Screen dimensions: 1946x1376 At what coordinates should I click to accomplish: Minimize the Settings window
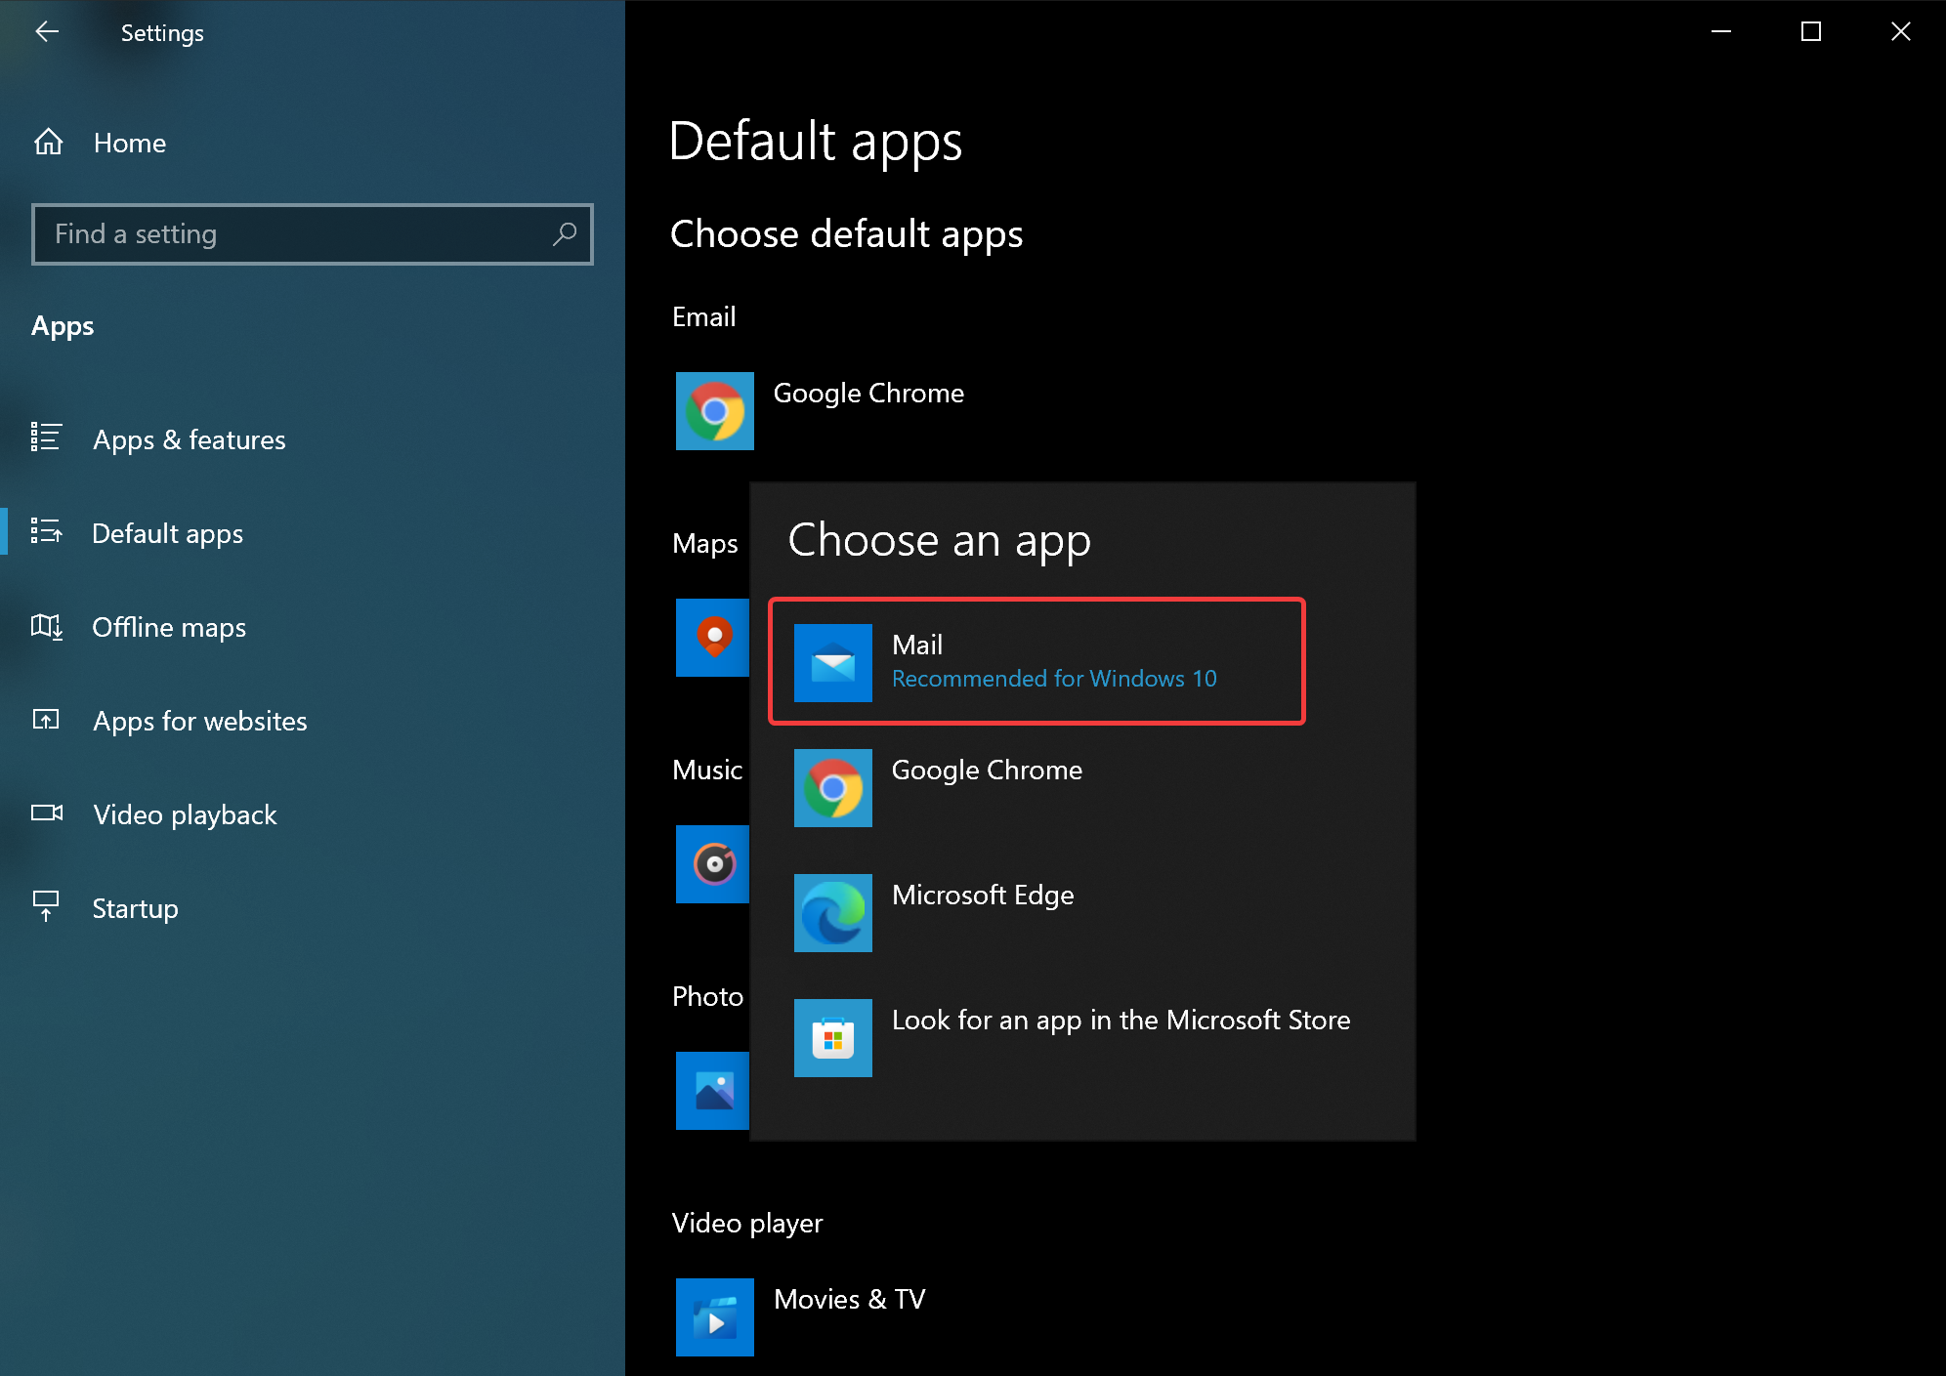pos(1721,32)
